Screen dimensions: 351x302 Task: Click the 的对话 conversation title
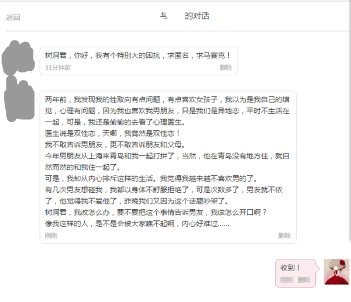[197, 16]
